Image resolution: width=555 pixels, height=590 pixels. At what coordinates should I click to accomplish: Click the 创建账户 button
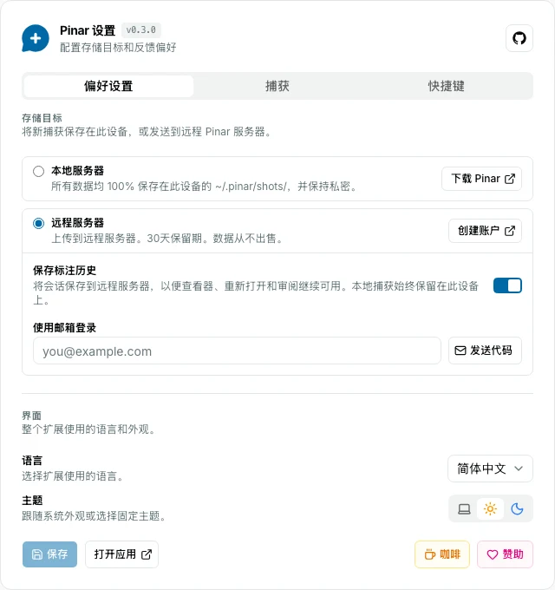485,230
